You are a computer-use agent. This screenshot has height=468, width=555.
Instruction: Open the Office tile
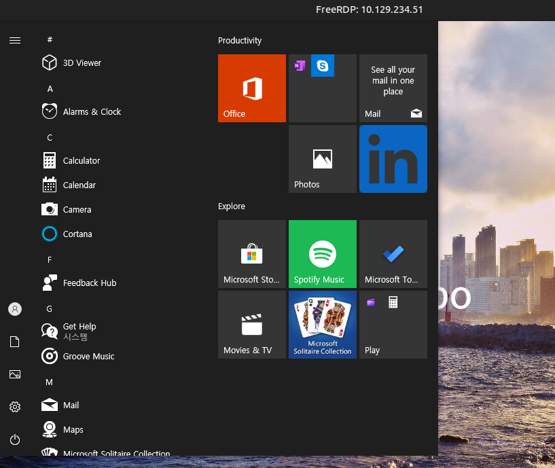point(251,88)
